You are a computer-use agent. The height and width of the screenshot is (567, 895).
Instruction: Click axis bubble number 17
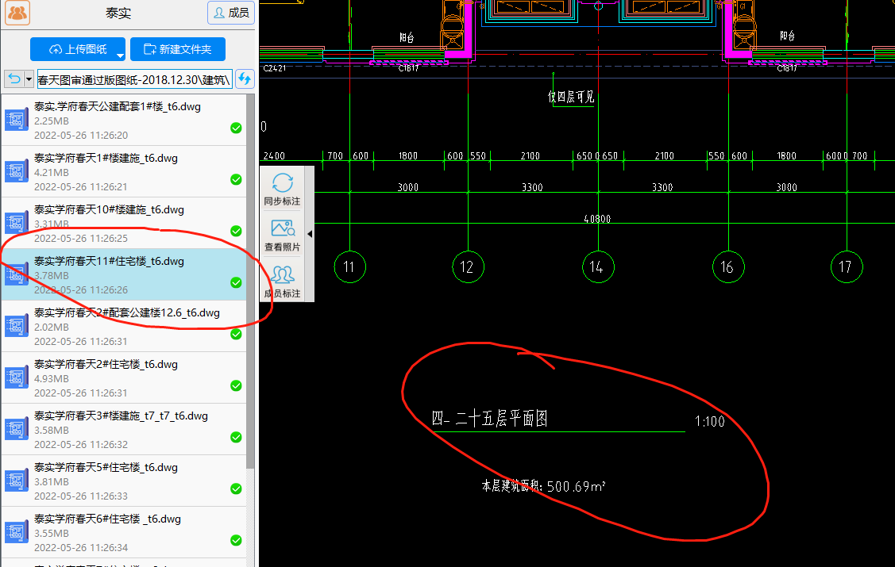pyautogui.click(x=847, y=266)
